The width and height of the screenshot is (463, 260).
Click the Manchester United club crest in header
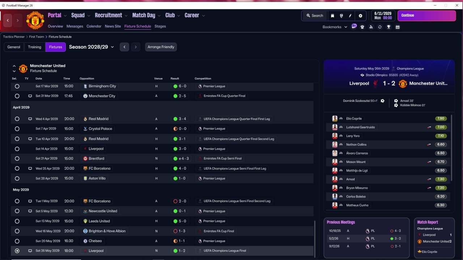(x=35, y=21)
